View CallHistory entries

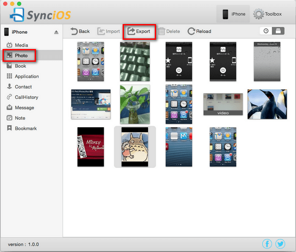coord(26,97)
